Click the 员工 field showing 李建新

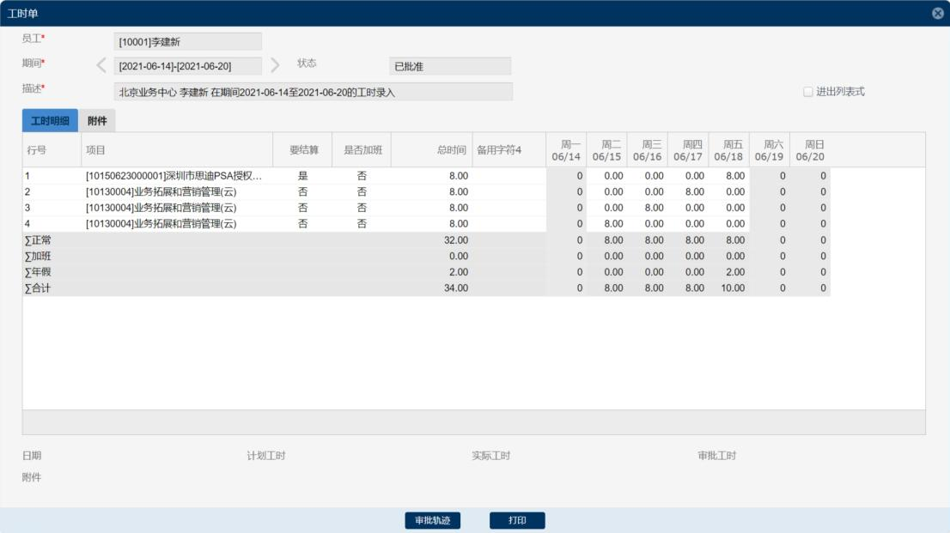[187, 41]
